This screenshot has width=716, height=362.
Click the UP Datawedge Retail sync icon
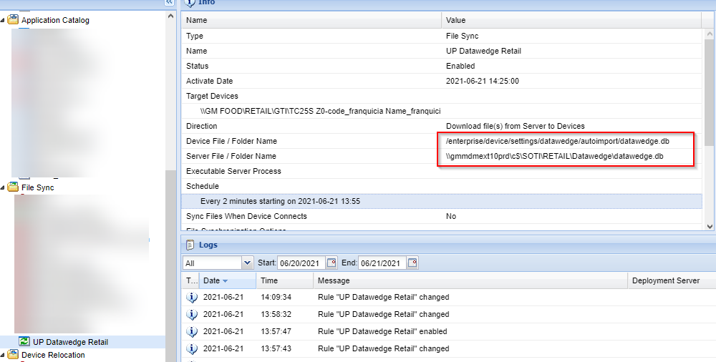(24, 342)
